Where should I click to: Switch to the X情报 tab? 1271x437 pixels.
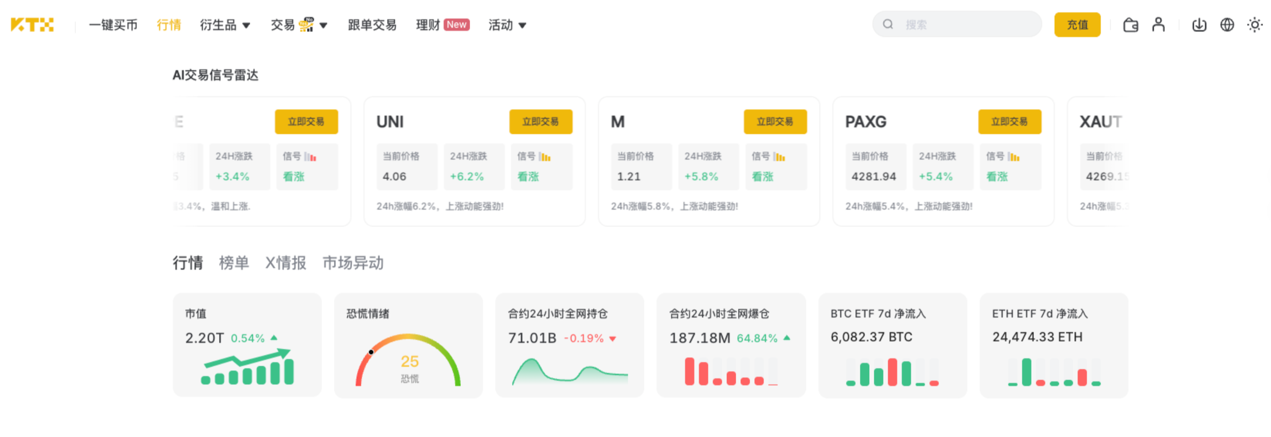286,262
